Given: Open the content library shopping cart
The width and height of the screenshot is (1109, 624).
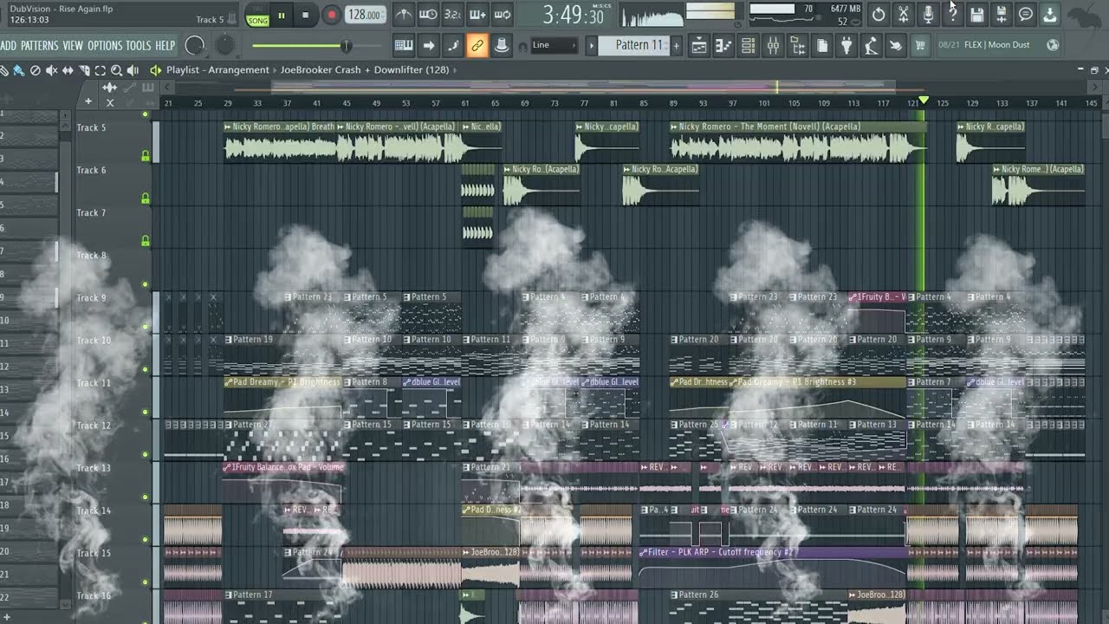Looking at the screenshot, I should pyautogui.click(x=920, y=45).
